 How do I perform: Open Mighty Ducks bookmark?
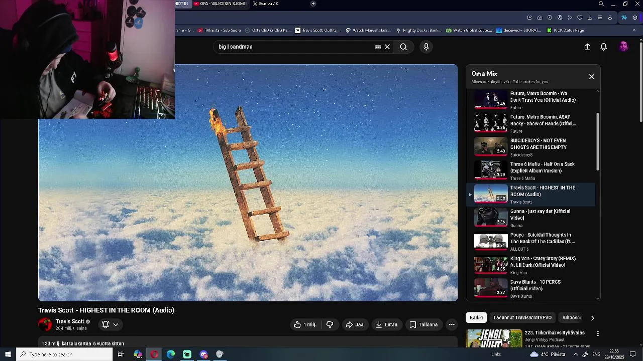418,30
